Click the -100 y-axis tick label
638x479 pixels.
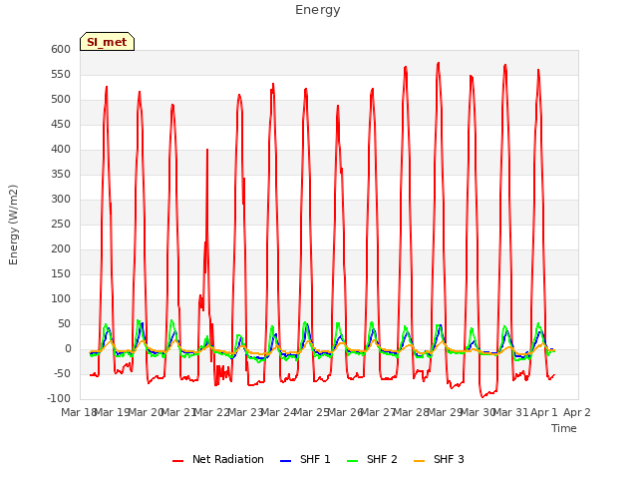point(59,399)
